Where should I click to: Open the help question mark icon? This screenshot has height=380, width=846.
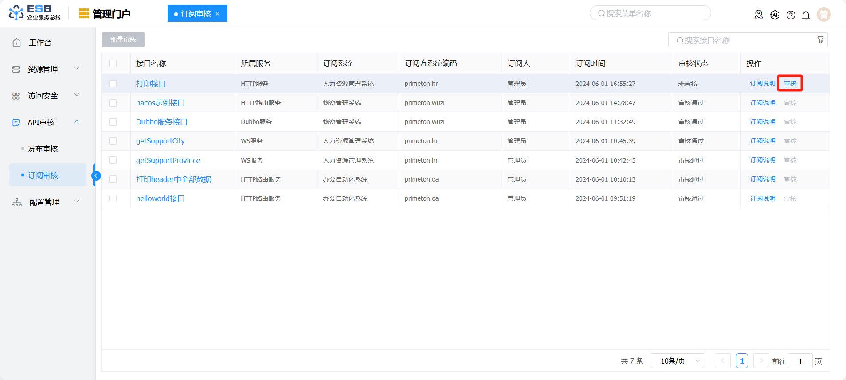(791, 15)
